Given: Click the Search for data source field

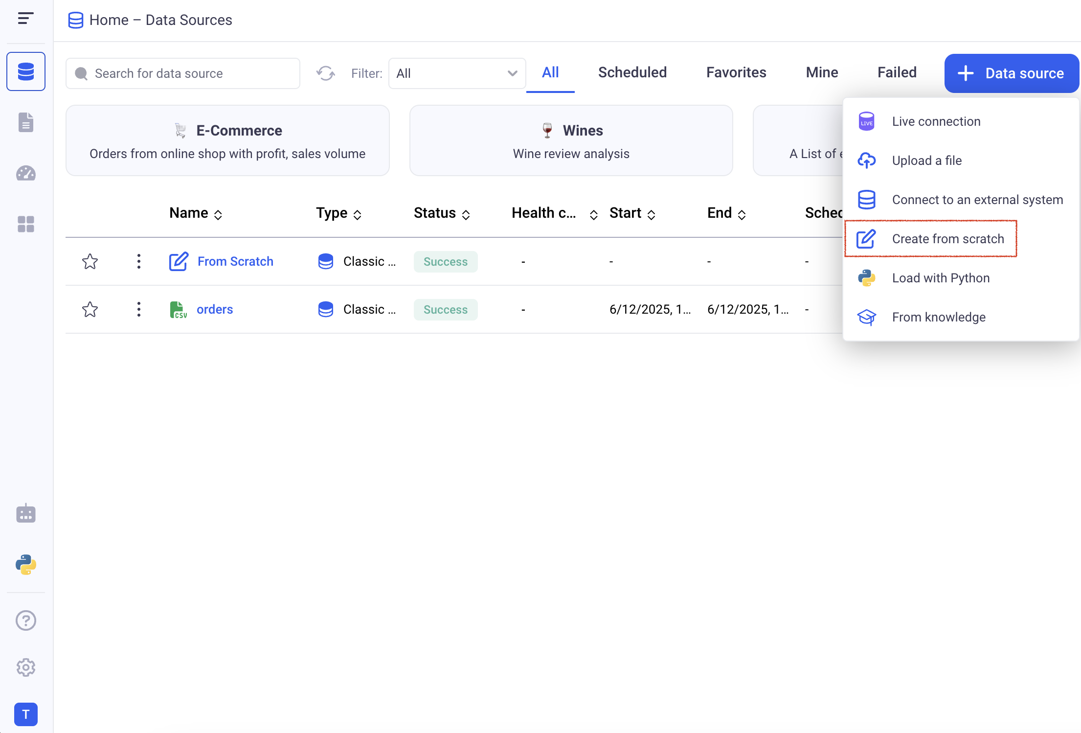Looking at the screenshot, I should pyautogui.click(x=183, y=73).
